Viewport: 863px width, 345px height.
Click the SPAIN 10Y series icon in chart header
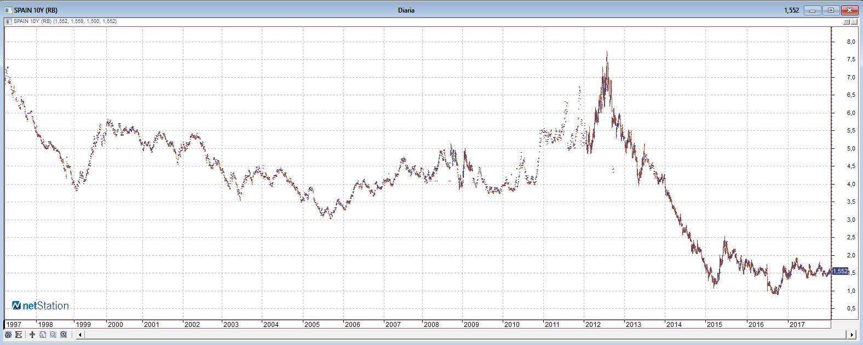point(8,21)
